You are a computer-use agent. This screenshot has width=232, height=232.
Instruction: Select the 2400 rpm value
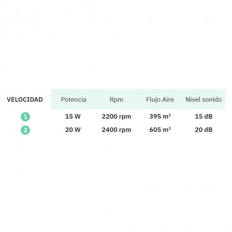coord(117,130)
